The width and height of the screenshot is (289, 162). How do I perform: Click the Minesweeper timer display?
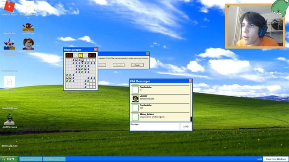(x=92, y=55)
